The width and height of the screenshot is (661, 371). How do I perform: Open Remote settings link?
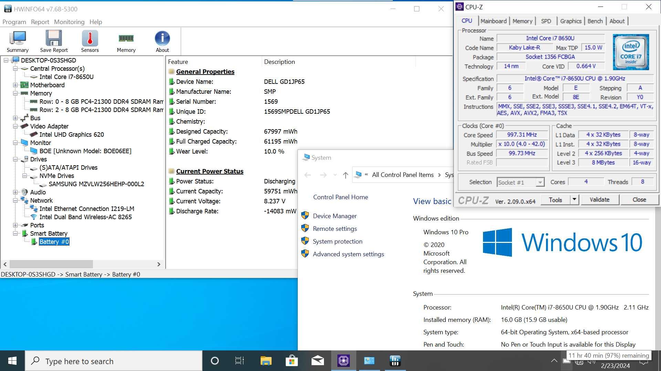pos(335,228)
